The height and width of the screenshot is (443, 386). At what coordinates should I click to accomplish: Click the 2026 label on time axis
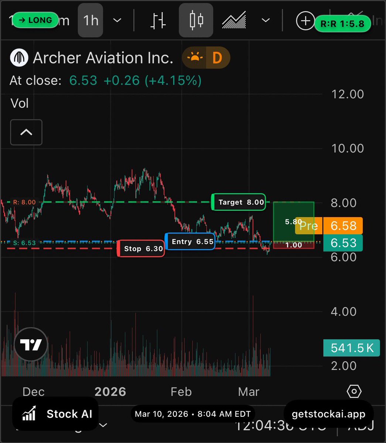(x=110, y=392)
